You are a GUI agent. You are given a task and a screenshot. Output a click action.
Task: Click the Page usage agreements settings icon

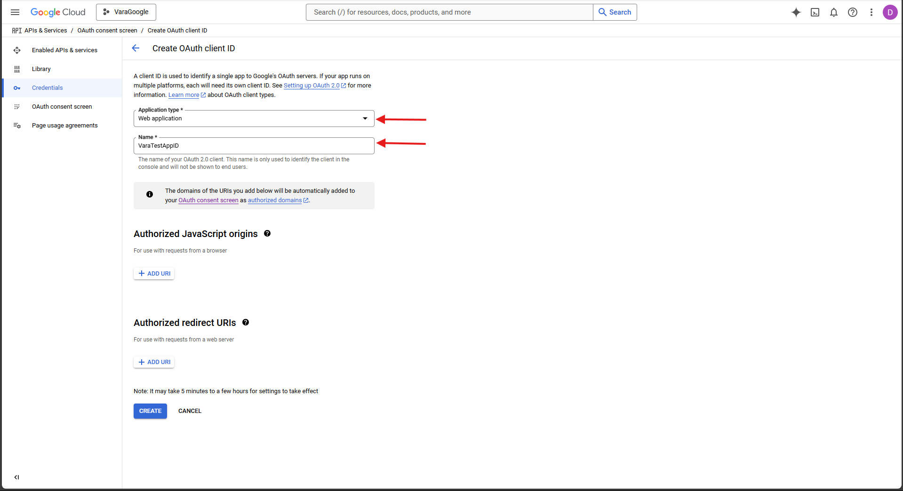tap(17, 126)
